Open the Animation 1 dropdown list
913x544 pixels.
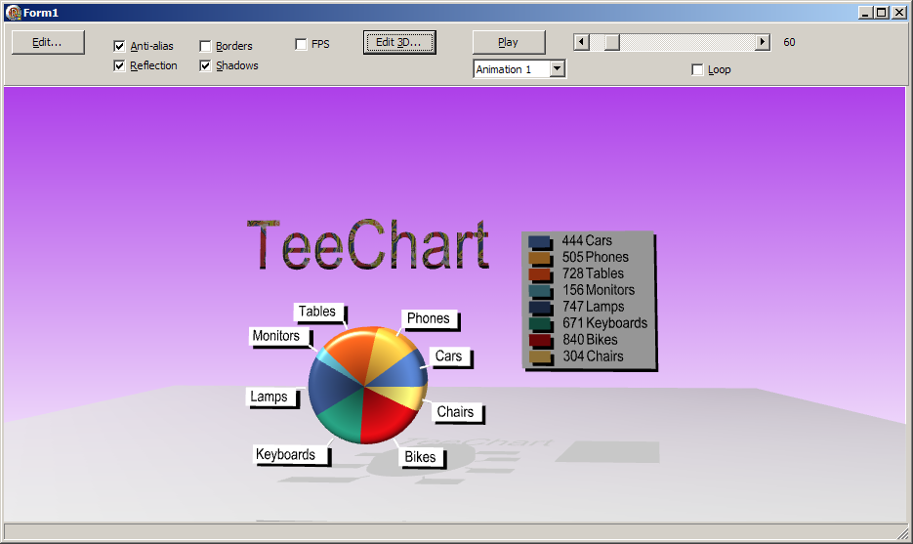558,69
